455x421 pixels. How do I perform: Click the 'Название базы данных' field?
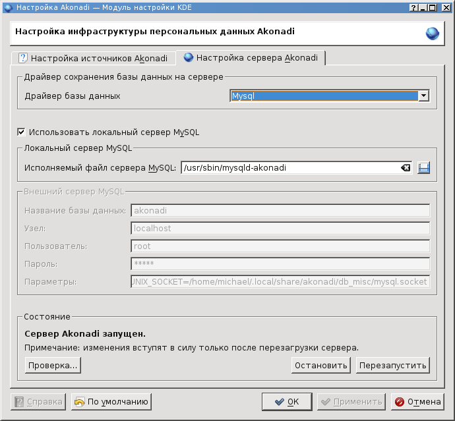(280, 211)
